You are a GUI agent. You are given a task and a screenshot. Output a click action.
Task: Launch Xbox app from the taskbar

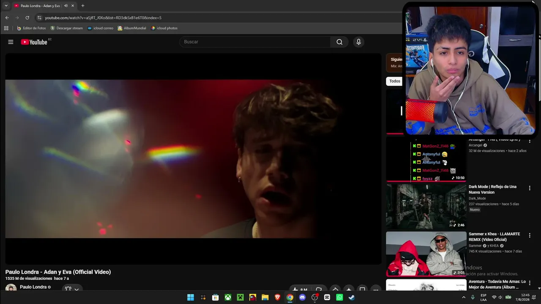pyautogui.click(x=228, y=297)
